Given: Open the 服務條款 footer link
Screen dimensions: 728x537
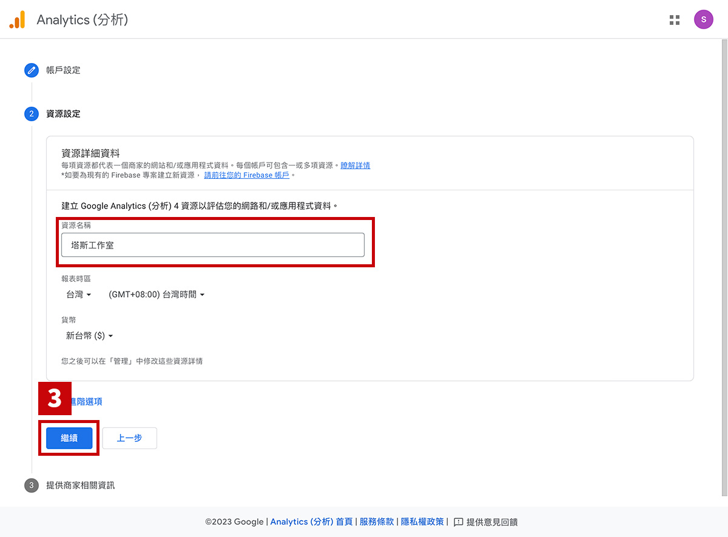Looking at the screenshot, I should pos(377,522).
